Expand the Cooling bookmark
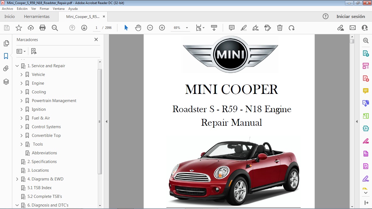 (22, 92)
